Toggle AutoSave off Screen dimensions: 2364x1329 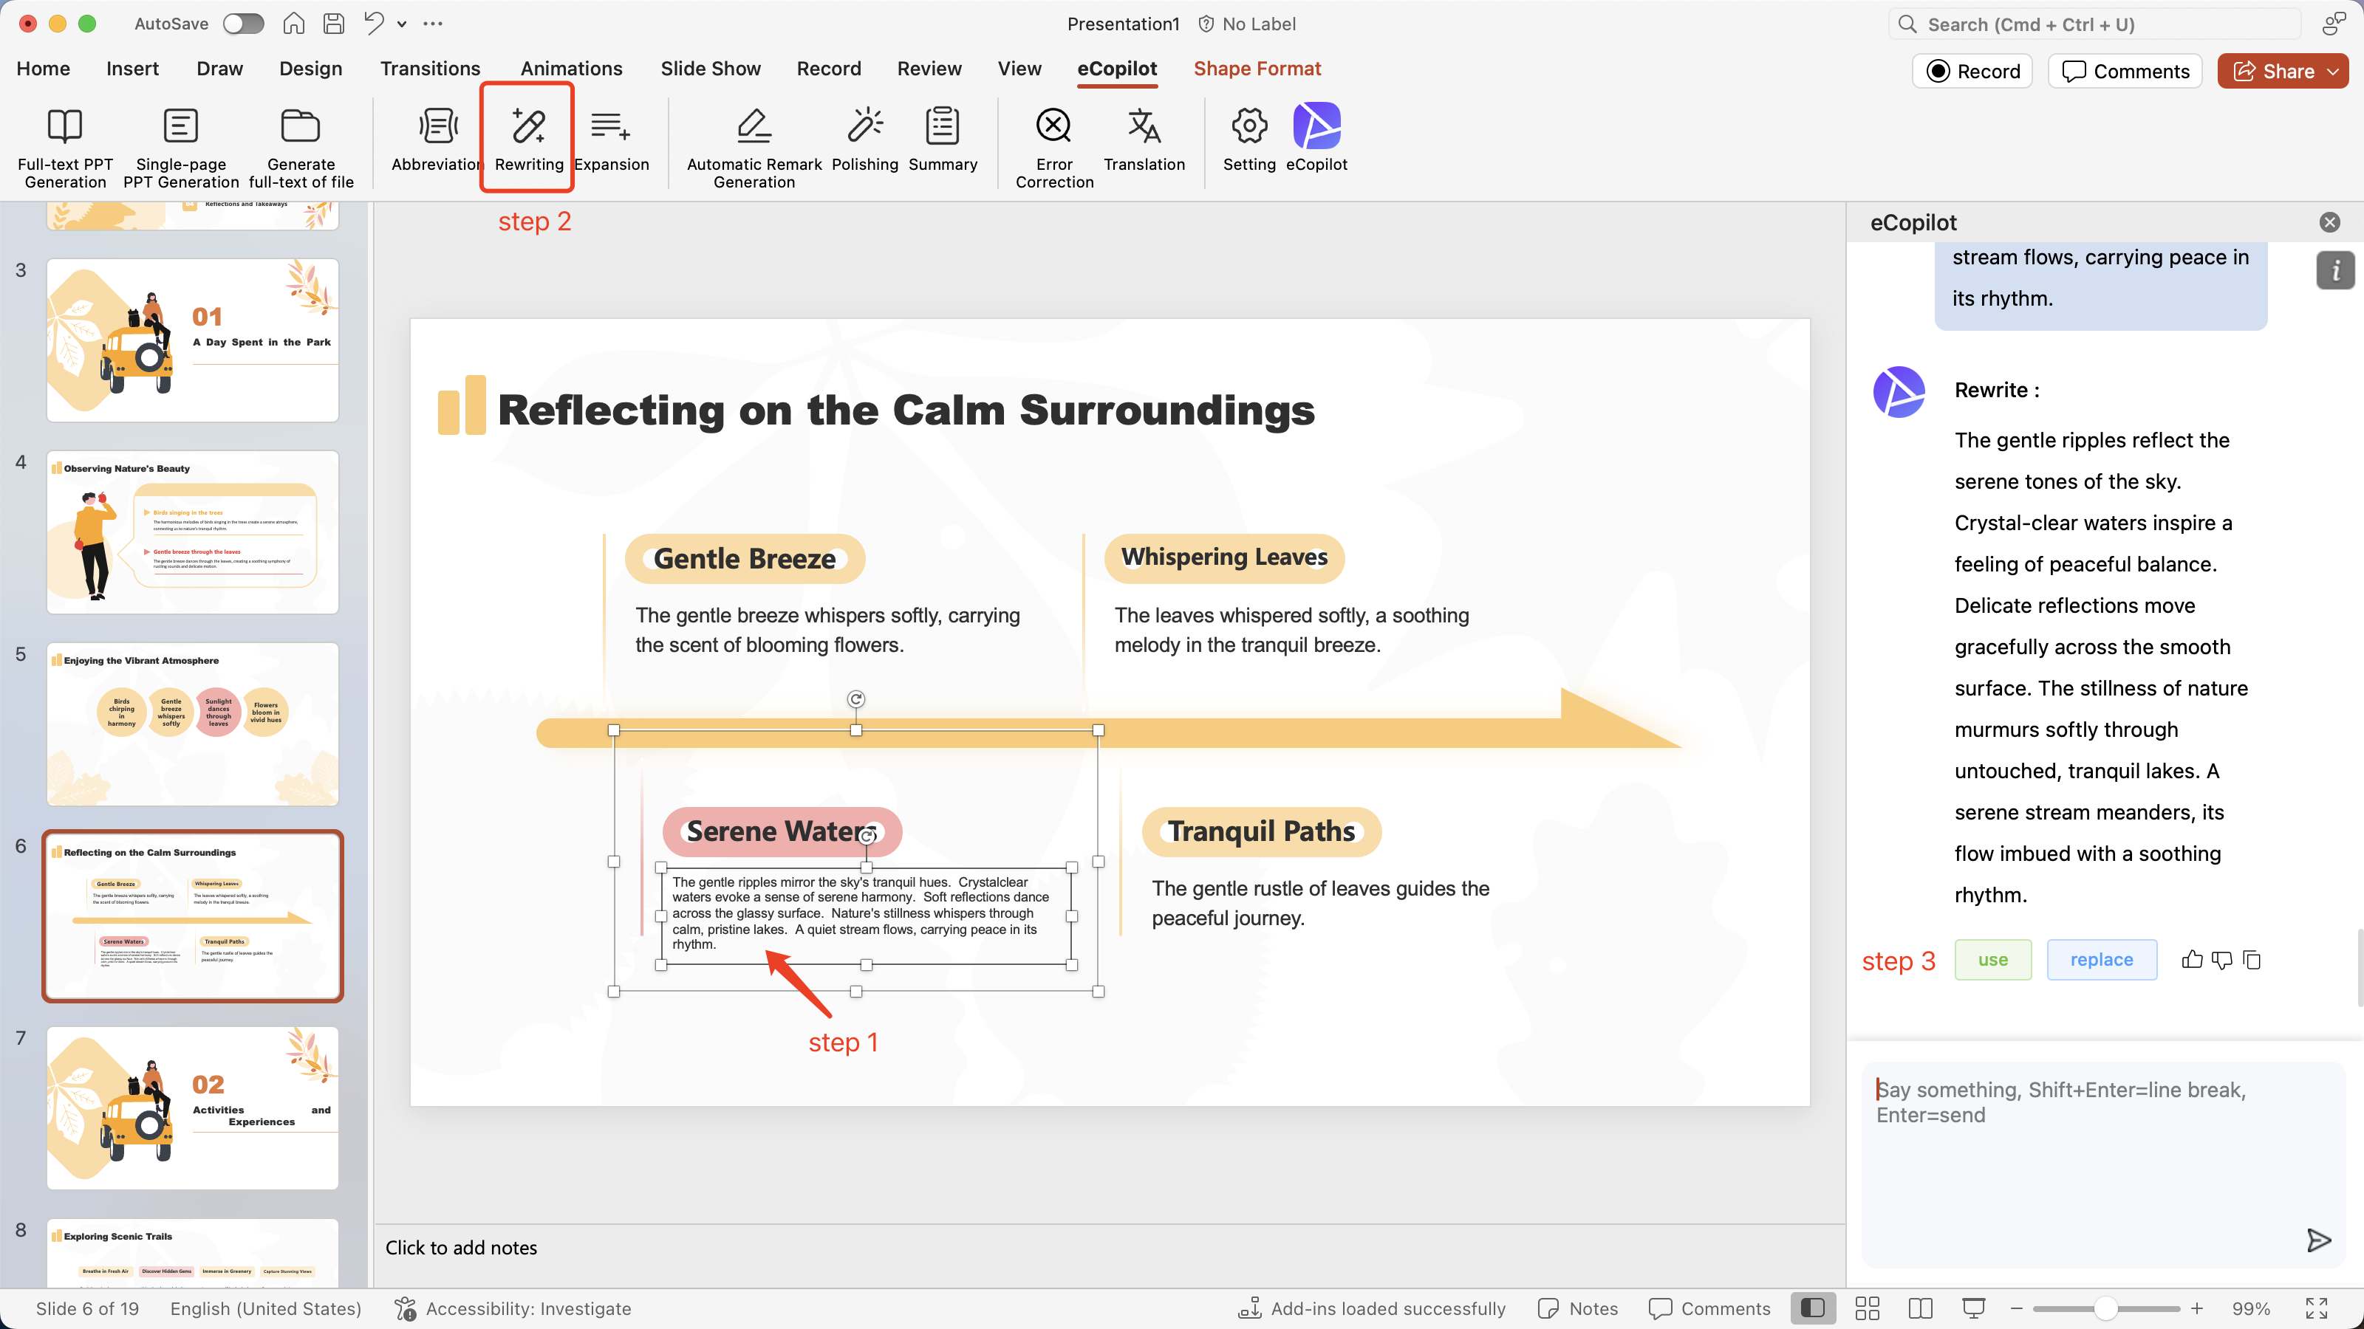pyautogui.click(x=242, y=24)
